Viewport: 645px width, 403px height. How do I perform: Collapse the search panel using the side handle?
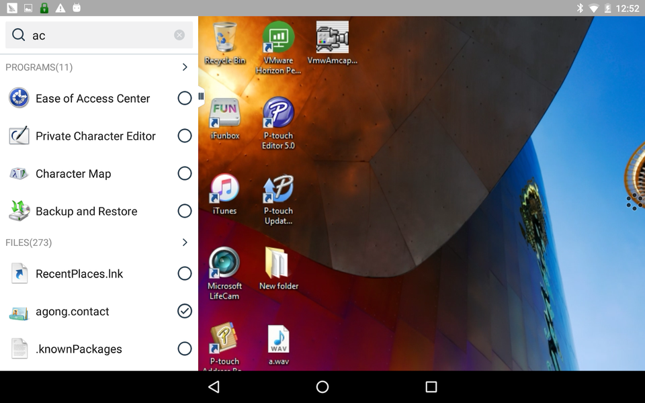(201, 97)
